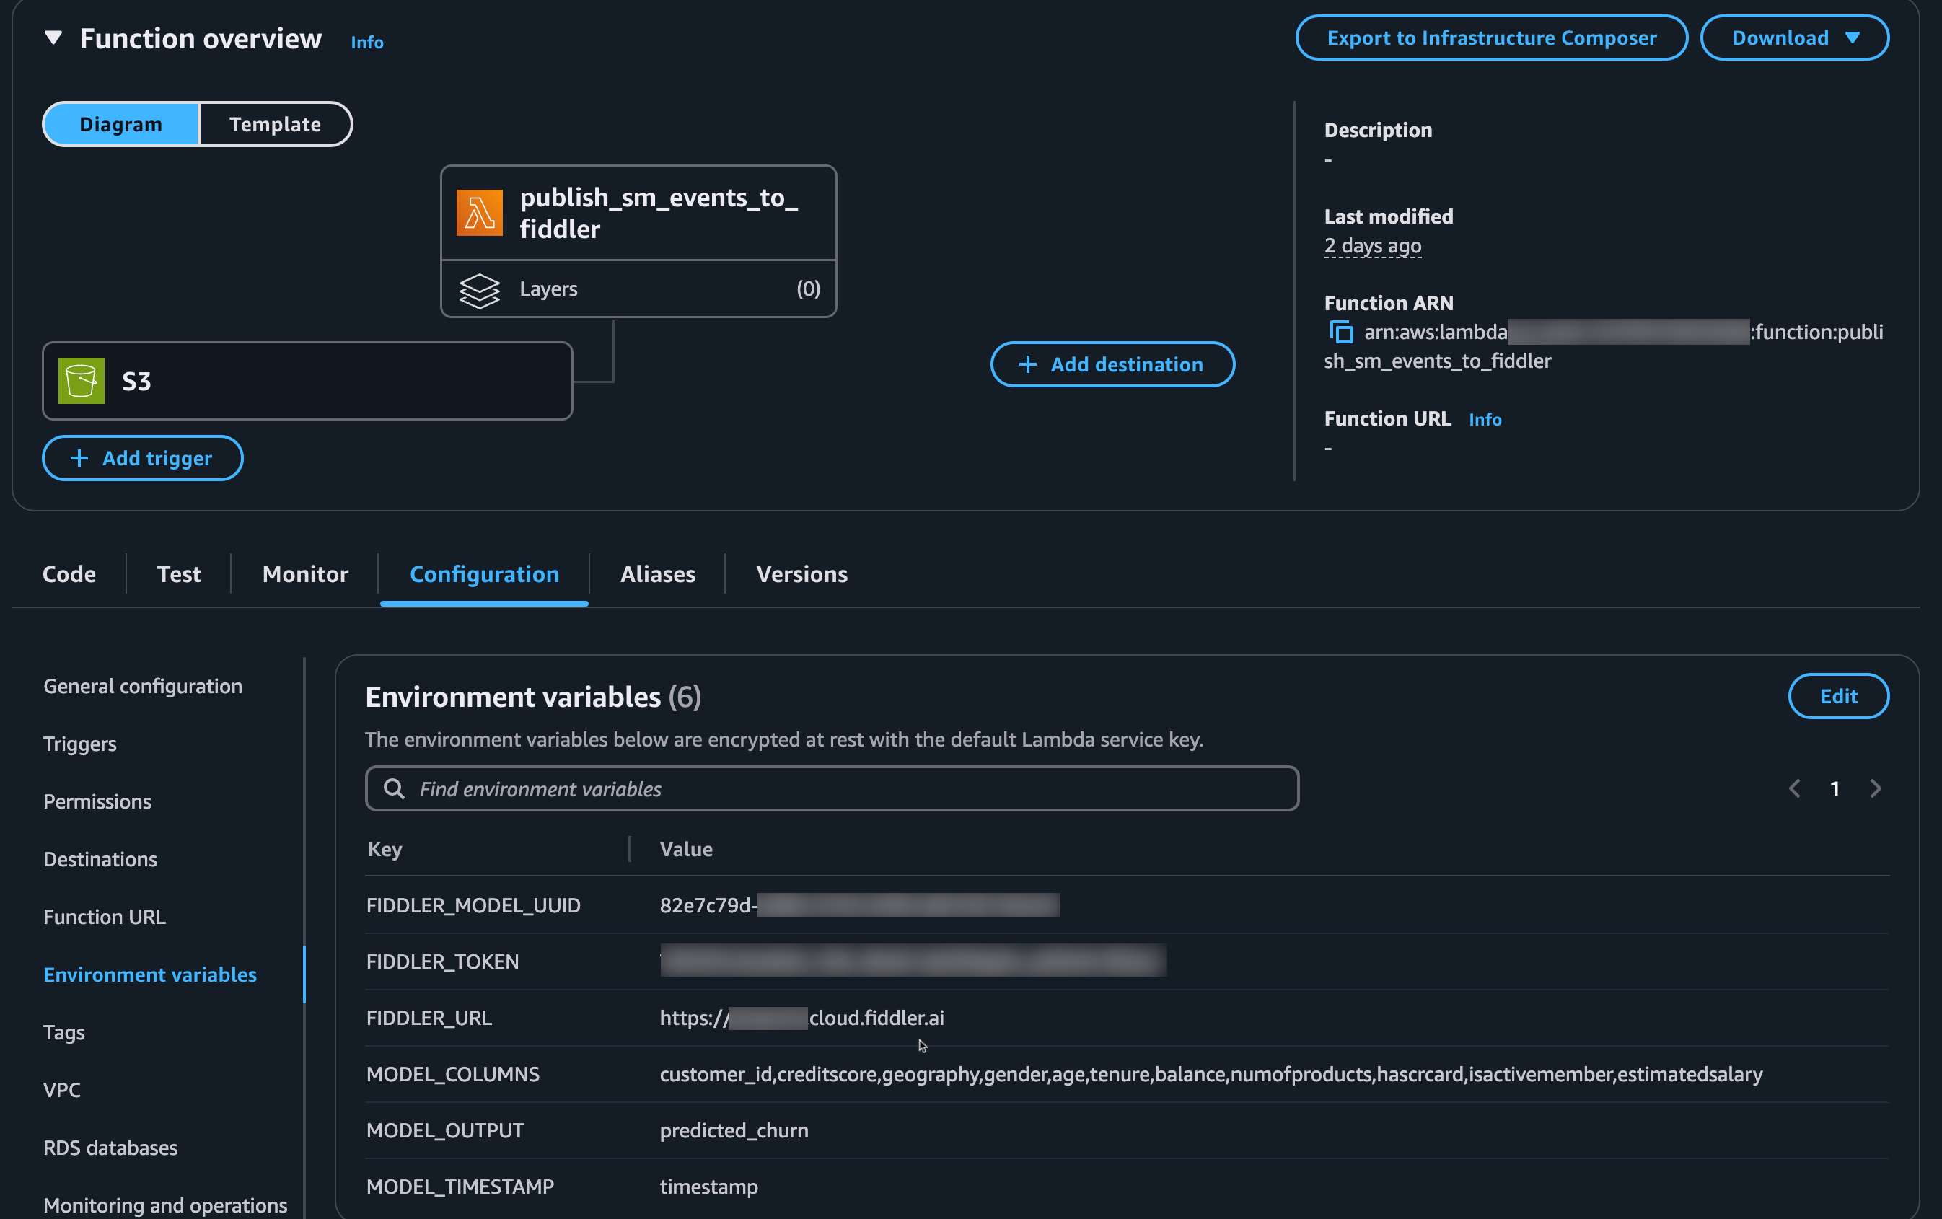Switch to Template view
Image resolution: width=1942 pixels, height=1219 pixels.
click(275, 123)
